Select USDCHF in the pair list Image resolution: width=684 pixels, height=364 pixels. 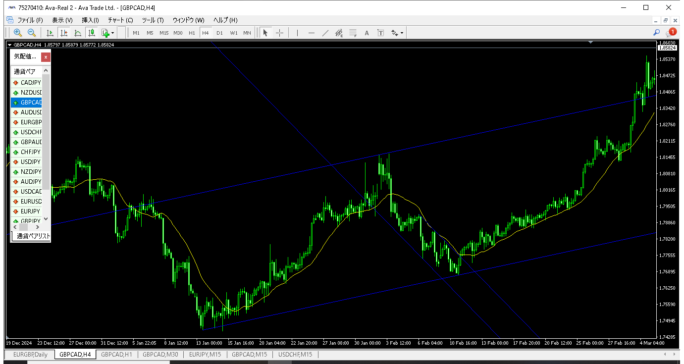coord(27,132)
